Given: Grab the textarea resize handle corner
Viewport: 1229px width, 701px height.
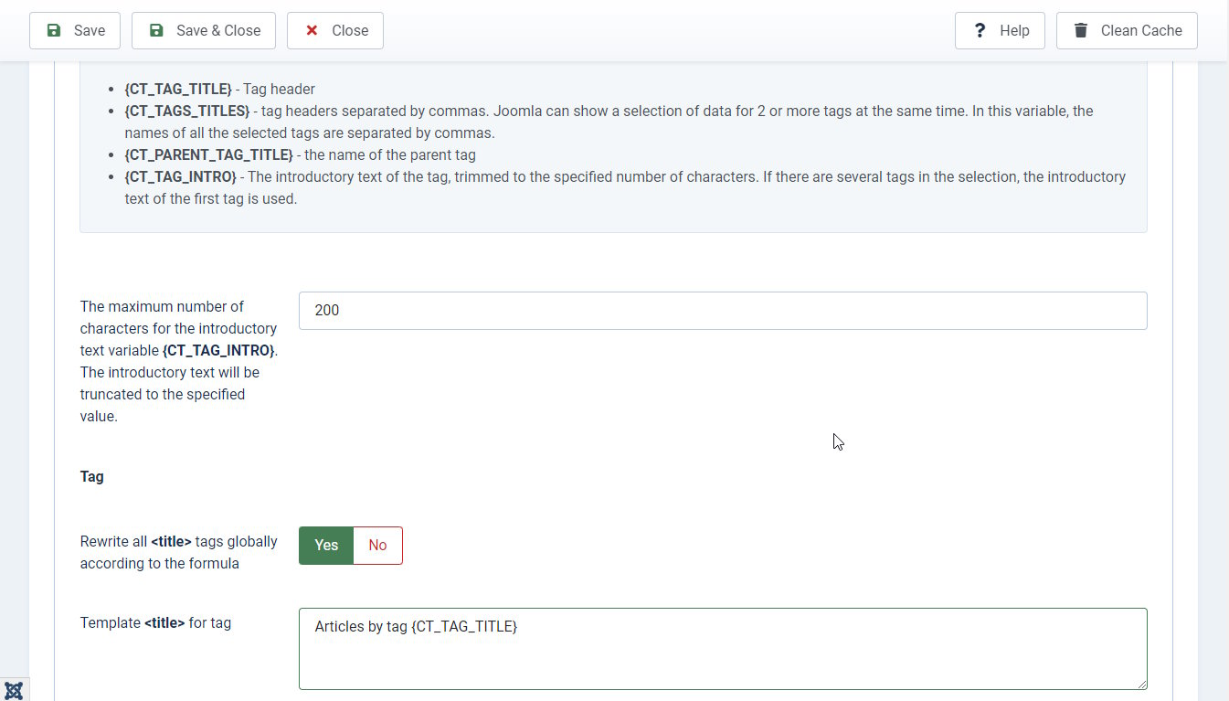Looking at the screenshot, I should click(x=1141, y=684).
